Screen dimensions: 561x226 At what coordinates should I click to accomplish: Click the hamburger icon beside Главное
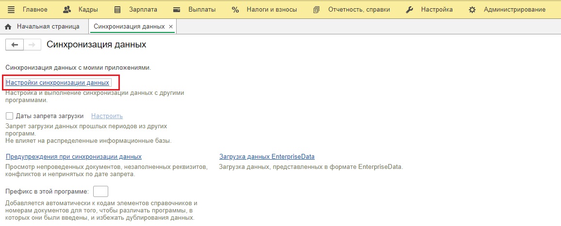coord(12,10)
